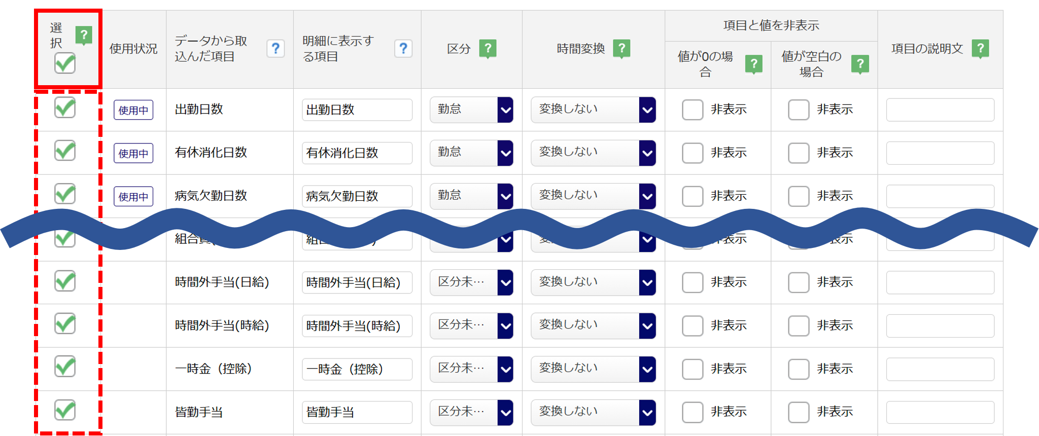Check 値が0の場合 非表示 for 一時金（控除）
The image size is (1039, 436).
[692, 369]
